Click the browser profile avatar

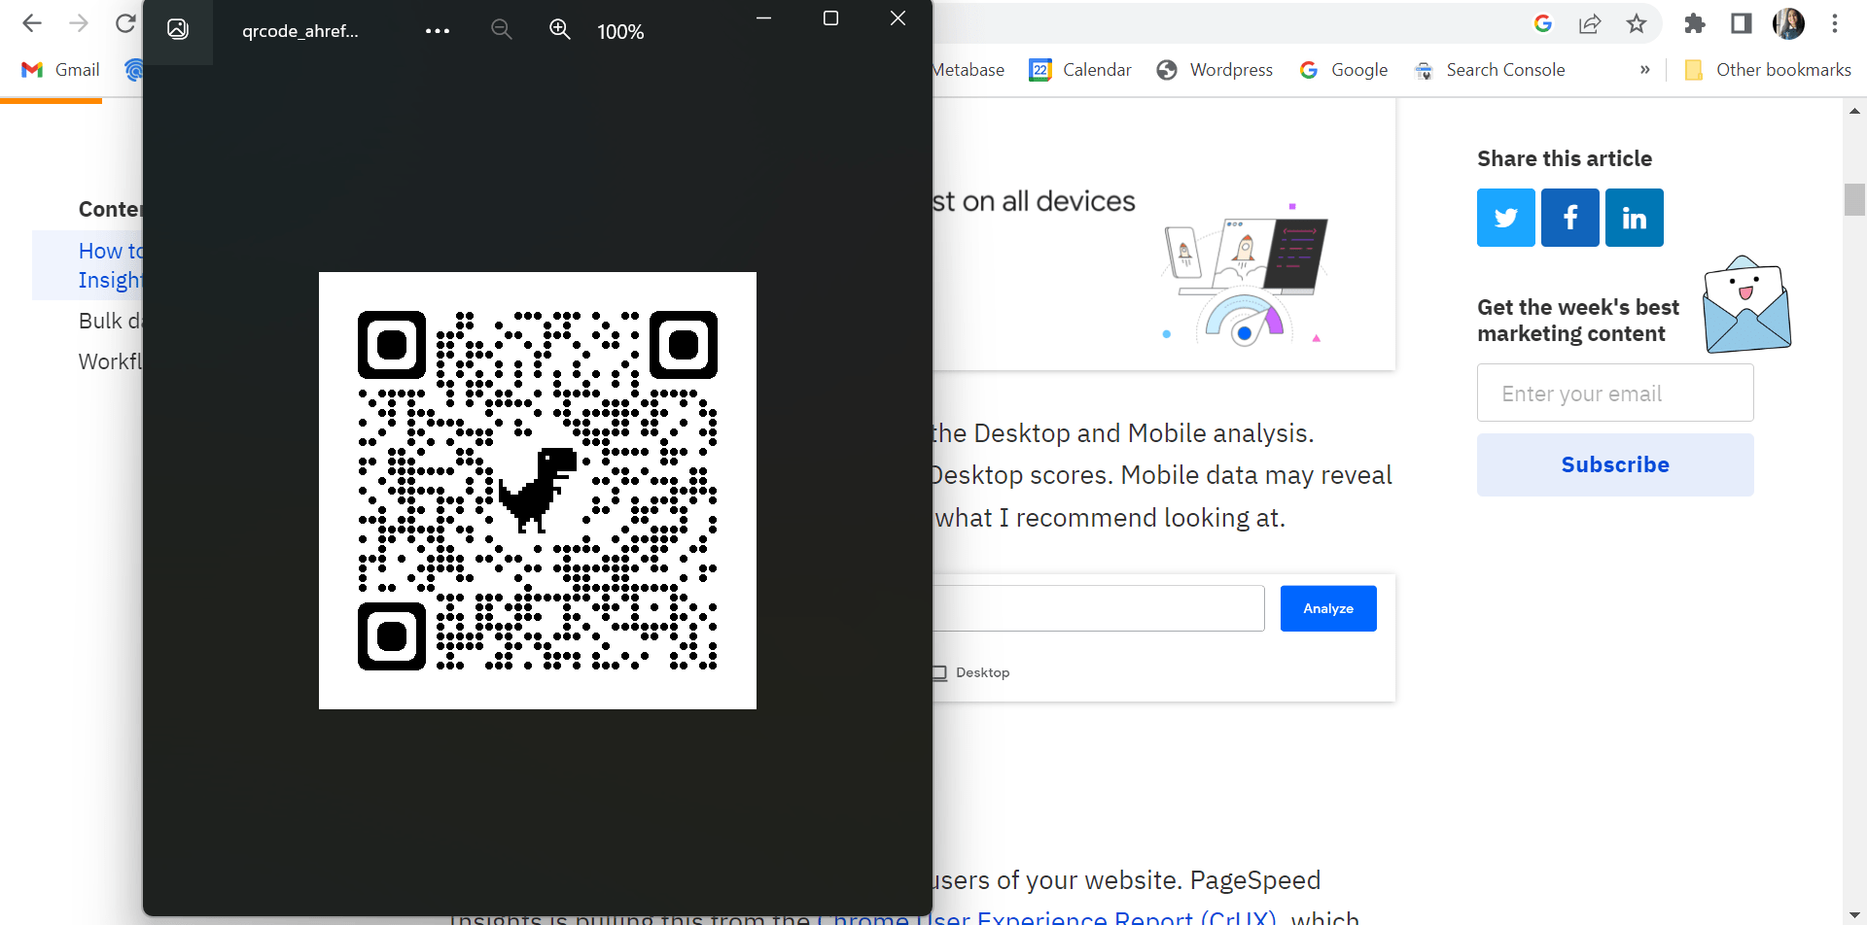(1789, 22)
